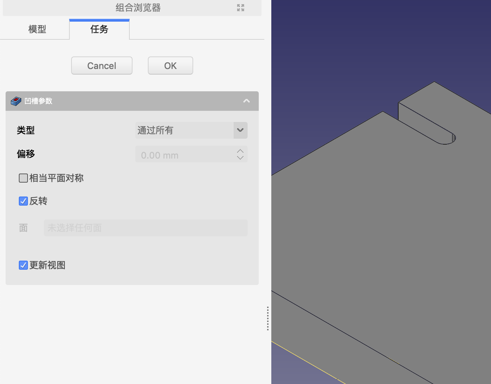Image resolution: width=491 pixels, height=384 pixels.
Task: Click the pocket icon in 凹槽参数 header
Action: (16, 101)
